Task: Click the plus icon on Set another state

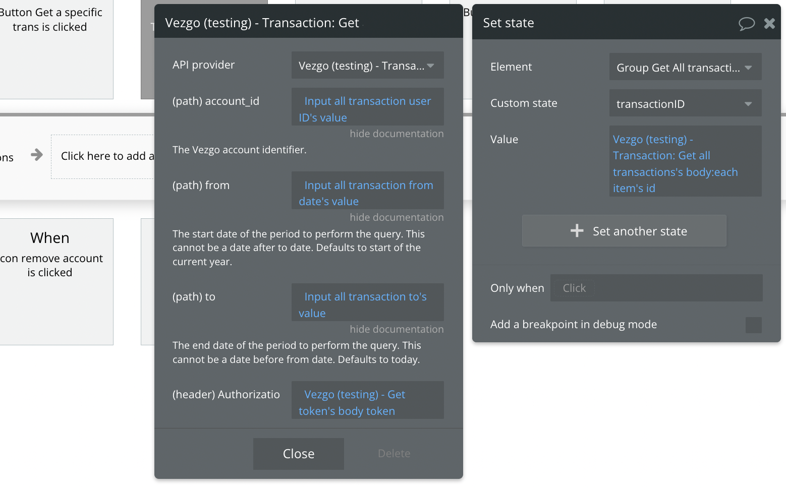Action: (x=577, y=231)
